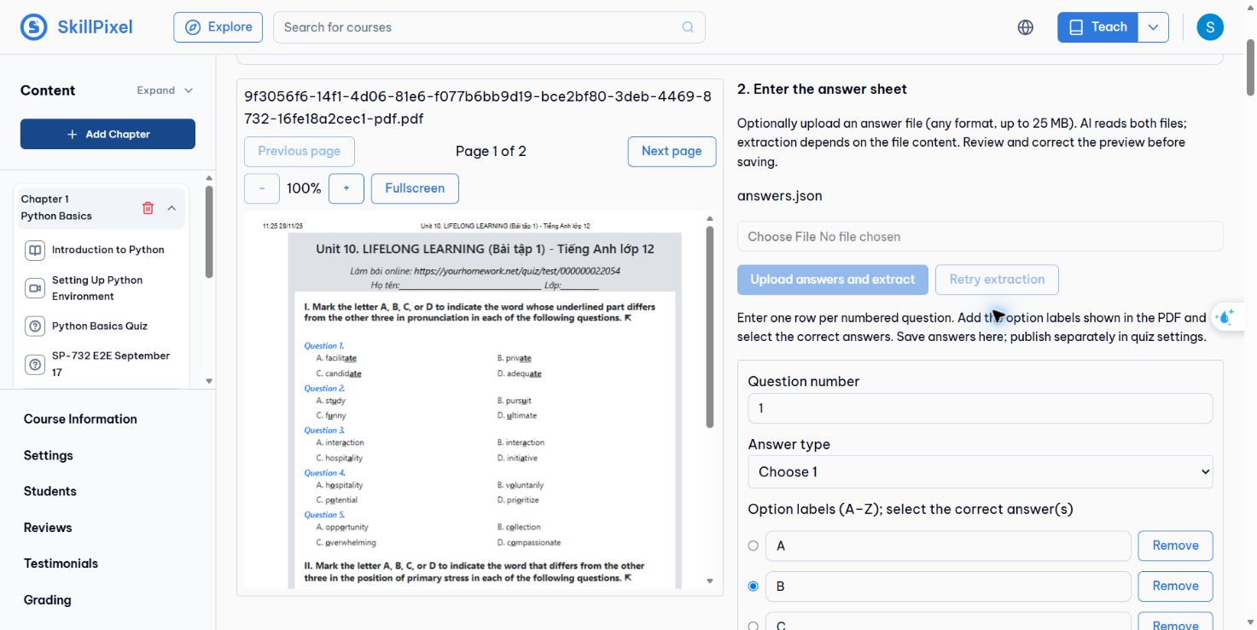Open the Teach button dropdown arrow
The width and height of the screenshot is (1257, 630).
tap(1153, 27)
